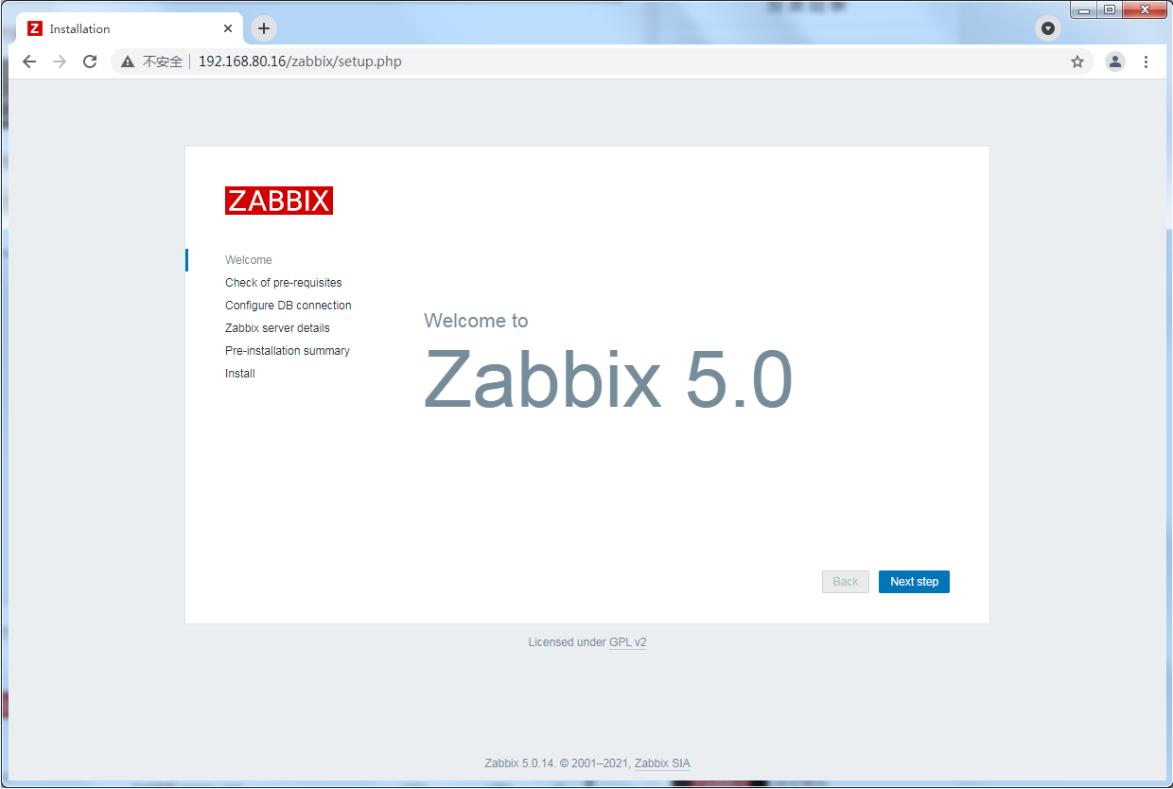Click the Next step button

pos(914,582)
